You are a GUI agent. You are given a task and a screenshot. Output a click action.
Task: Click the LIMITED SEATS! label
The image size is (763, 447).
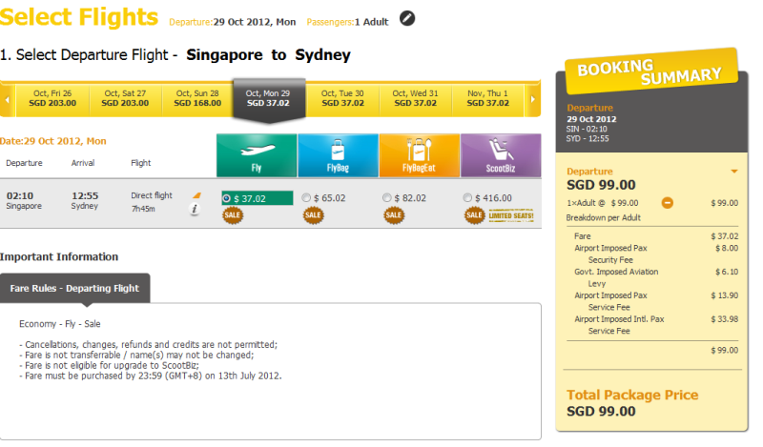coord(511,215)
